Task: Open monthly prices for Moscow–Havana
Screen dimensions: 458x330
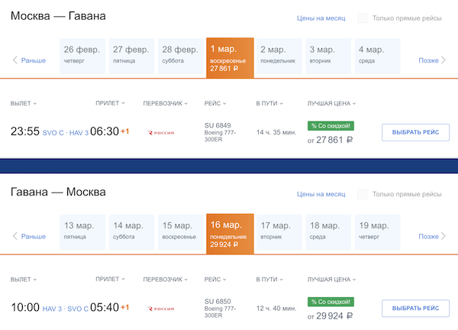Action: tap(321, 18)
